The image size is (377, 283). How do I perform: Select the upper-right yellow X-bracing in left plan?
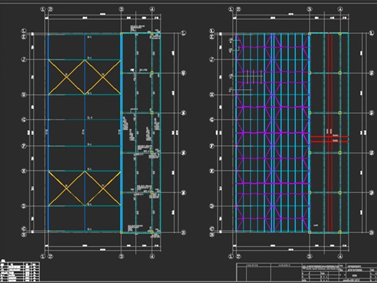(x=103, y=76)
